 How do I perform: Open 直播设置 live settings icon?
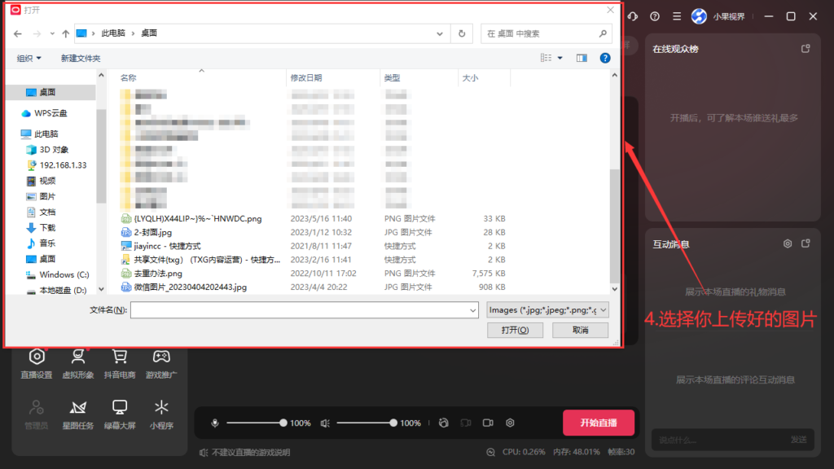pos(37,362)
